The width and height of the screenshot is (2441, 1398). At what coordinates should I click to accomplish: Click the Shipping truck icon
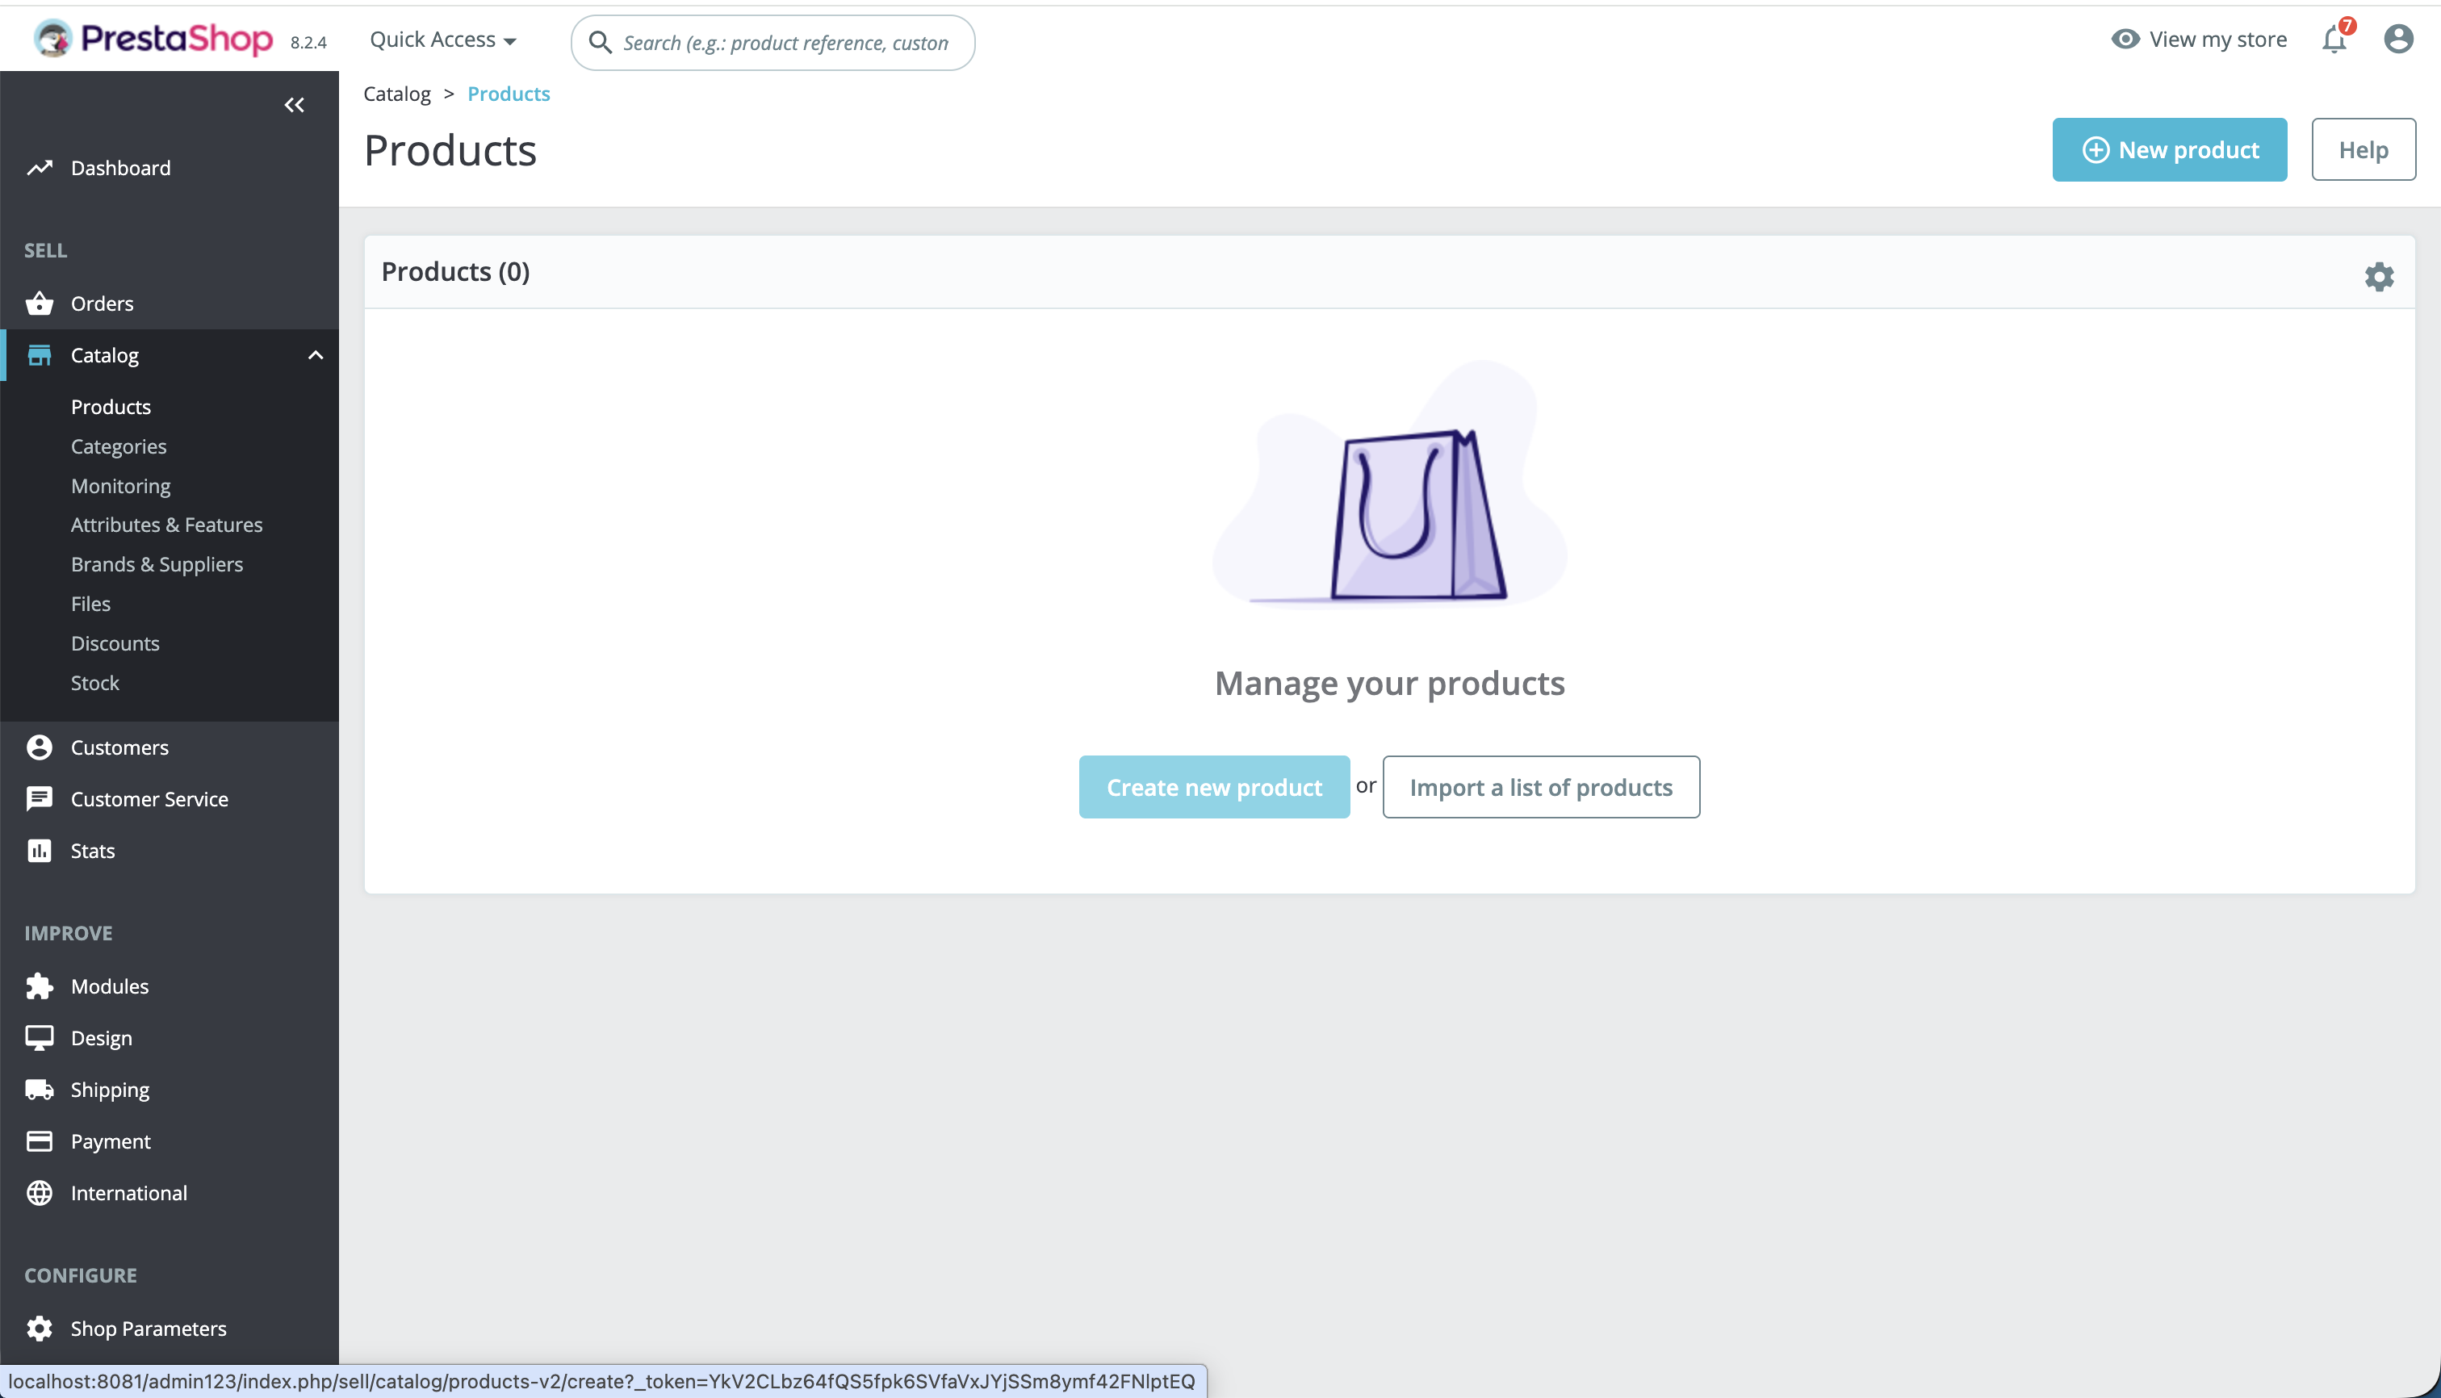(x=39, y=1089)
